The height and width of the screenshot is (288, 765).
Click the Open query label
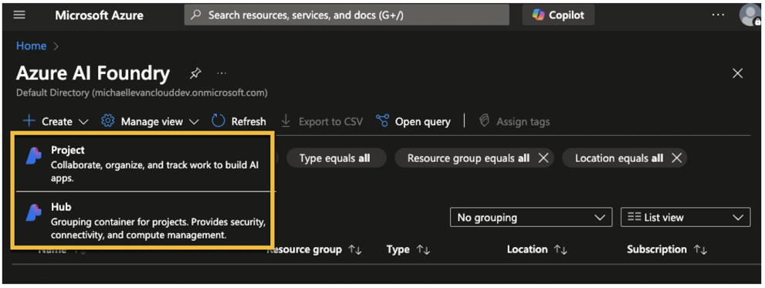coord(422,121)
